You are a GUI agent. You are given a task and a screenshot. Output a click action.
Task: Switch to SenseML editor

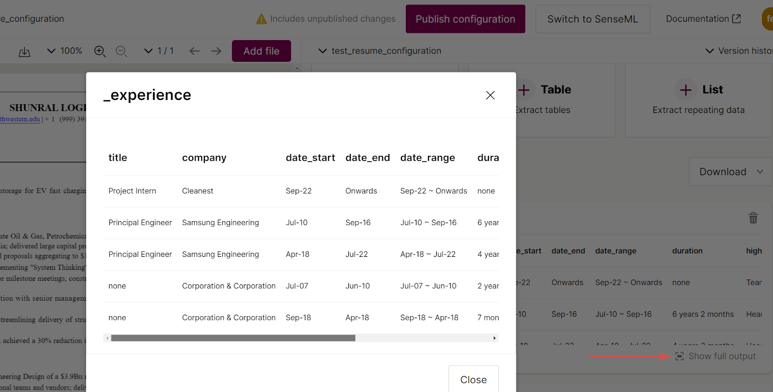tap(593, 19)
